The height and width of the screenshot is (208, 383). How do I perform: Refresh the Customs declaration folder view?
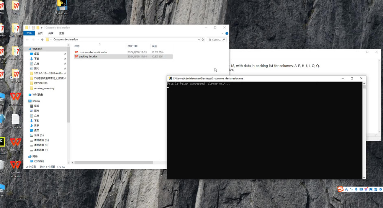click(x=203, y=39)
